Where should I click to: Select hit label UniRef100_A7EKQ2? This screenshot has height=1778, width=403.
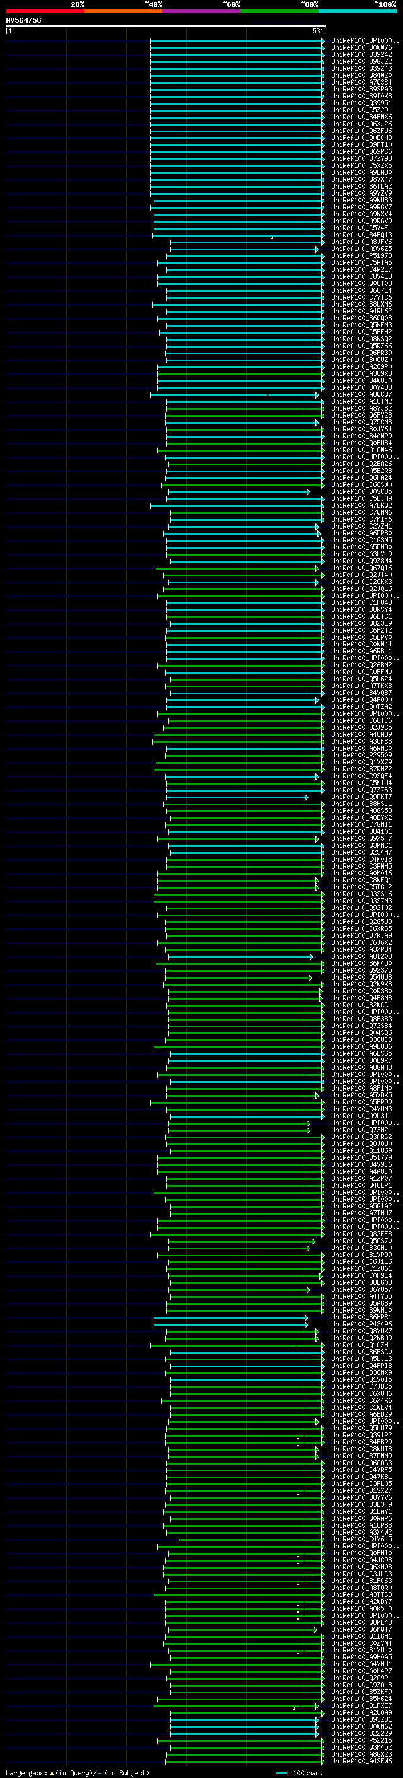[361, 505]
